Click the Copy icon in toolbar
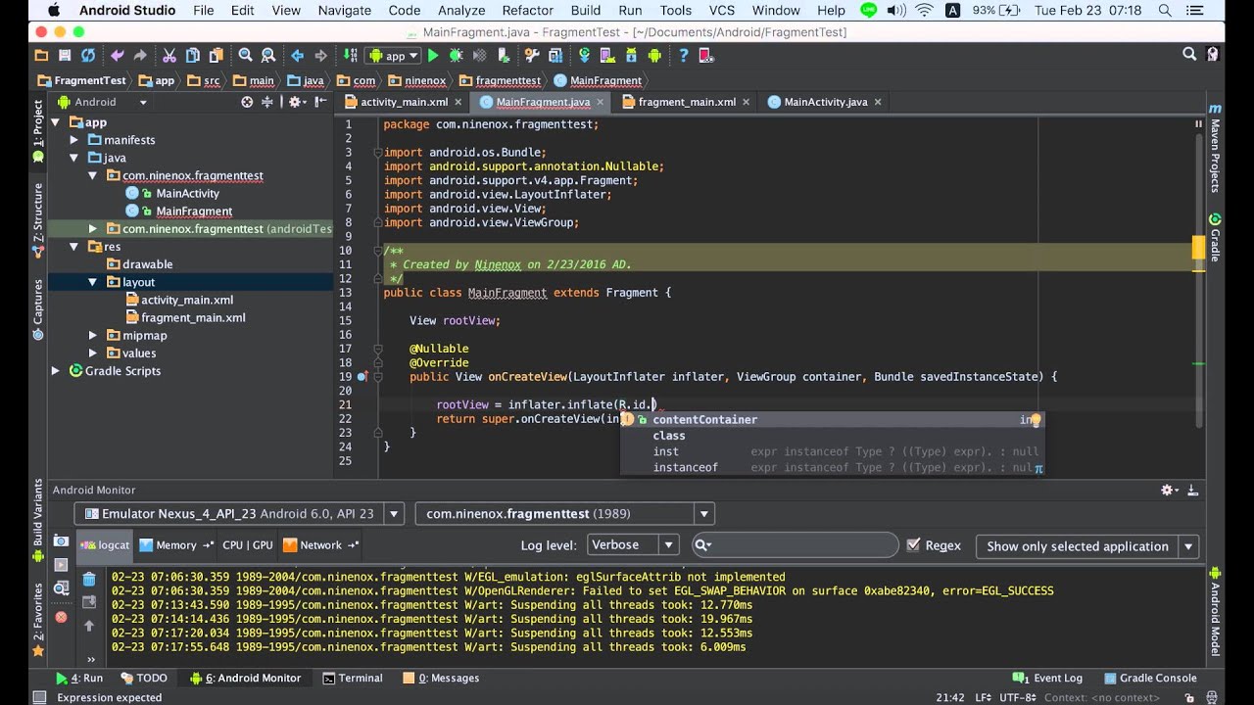Image resolution: width=1254 pixels, height=705 pixels. pyautogui.click(x=193, y=56)
